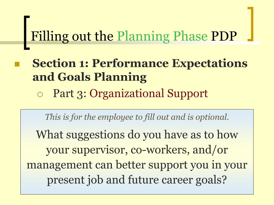Screen dimensions: 274x205
Task: Click the gray horizontal line under title
Action: [x=130, y=43]
